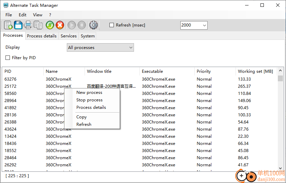Open the File menu
The width and height of the screenshot is (286, 183).
pos(9,15)
